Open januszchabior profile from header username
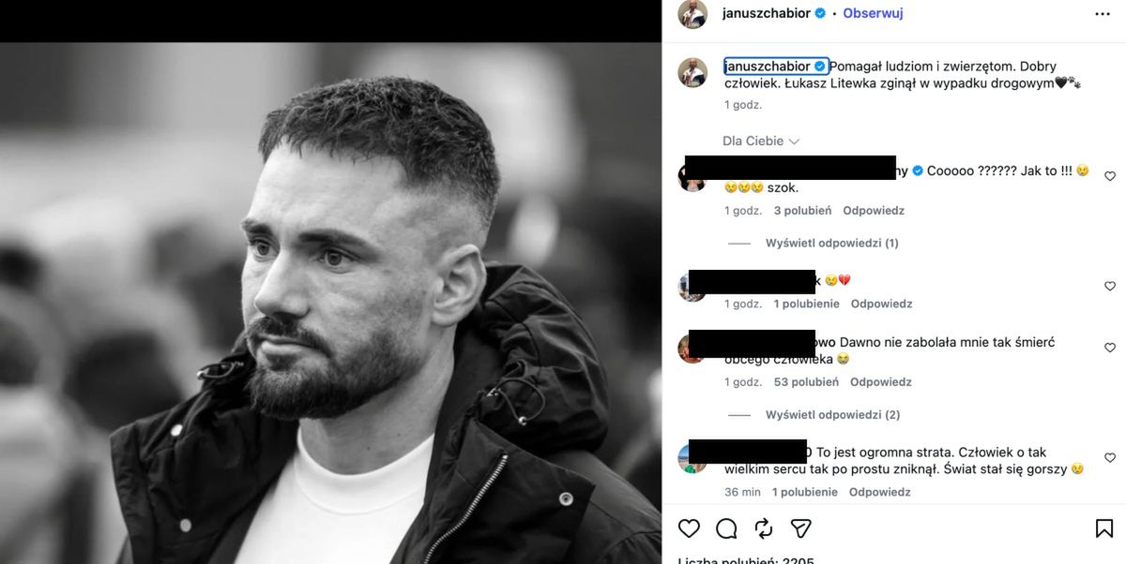The image size is (1126, 564). pos(766,13)
